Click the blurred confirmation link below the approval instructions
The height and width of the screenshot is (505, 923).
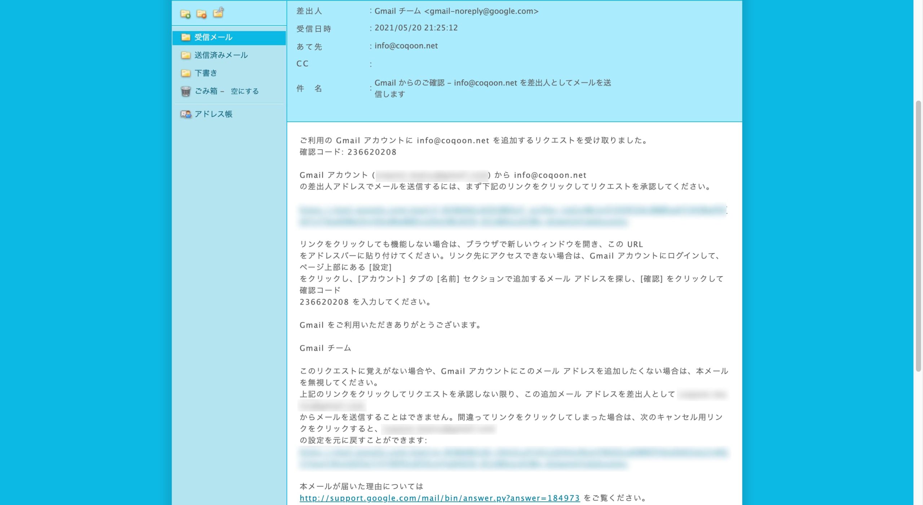click(512, 216)
